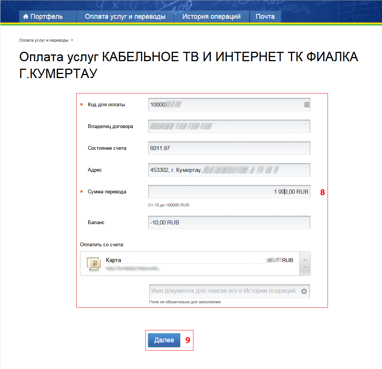Focus the Имя документа search name field

[230, 291]
